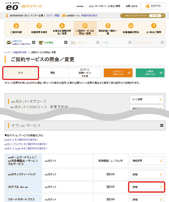Screen dimensions: 169x202
Task: Open eo光テレビ お申し込み orange button
Action: [x=118, y=73]
